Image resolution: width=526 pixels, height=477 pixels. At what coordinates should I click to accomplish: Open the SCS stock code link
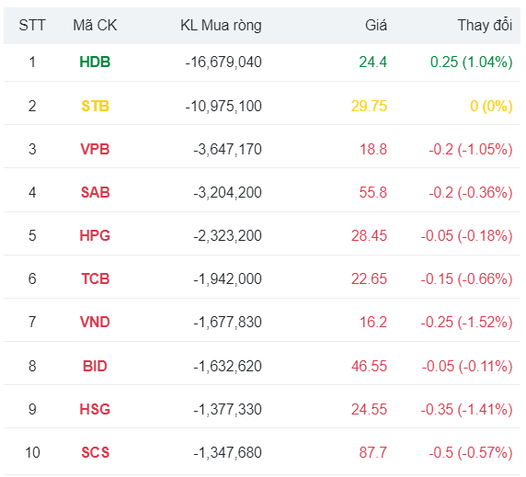pyautogui.click(x=96, y=452)
